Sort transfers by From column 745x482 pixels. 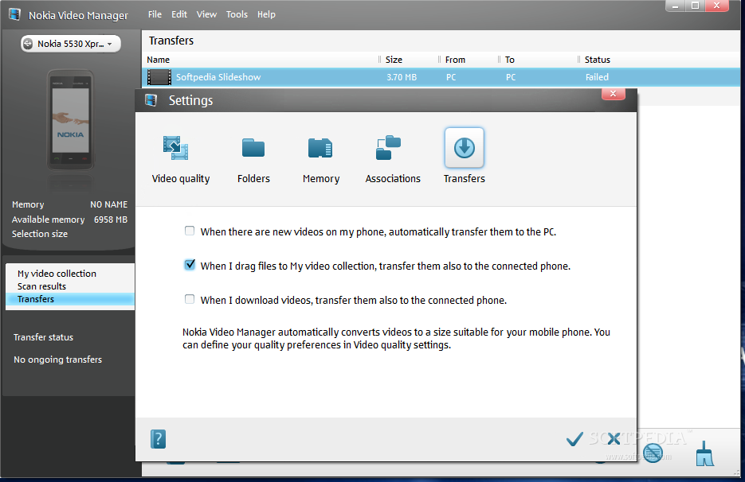coord(469,60)
